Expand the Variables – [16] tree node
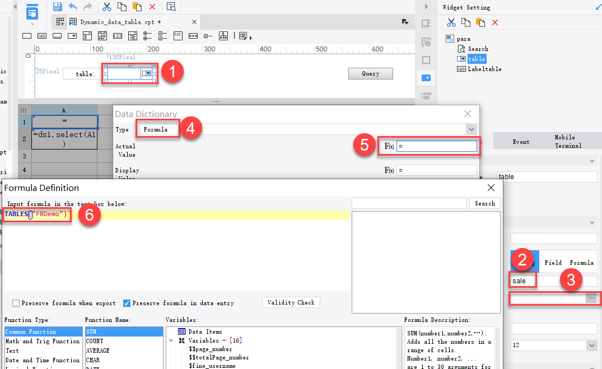 (172, 340)
